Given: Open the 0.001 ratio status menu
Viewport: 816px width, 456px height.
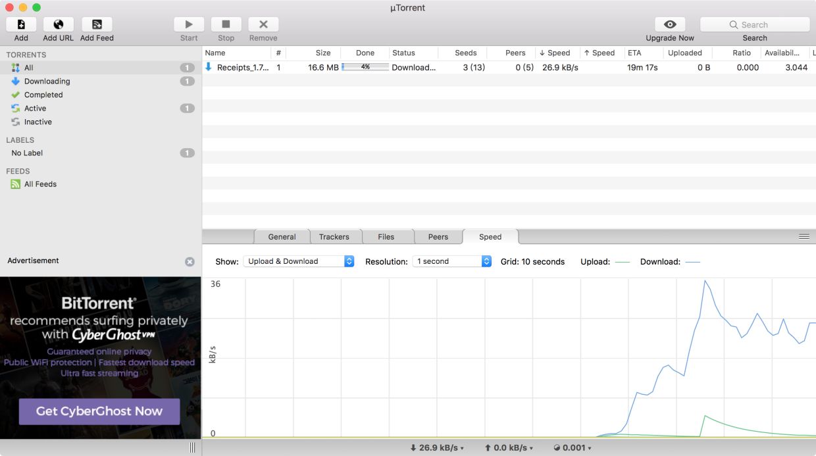Looking at the screenshot, I should click(x=573, y=447).
